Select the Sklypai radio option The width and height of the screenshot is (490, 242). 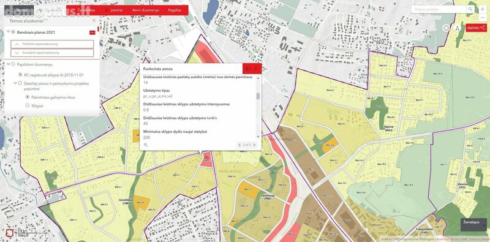pos(27,105)
